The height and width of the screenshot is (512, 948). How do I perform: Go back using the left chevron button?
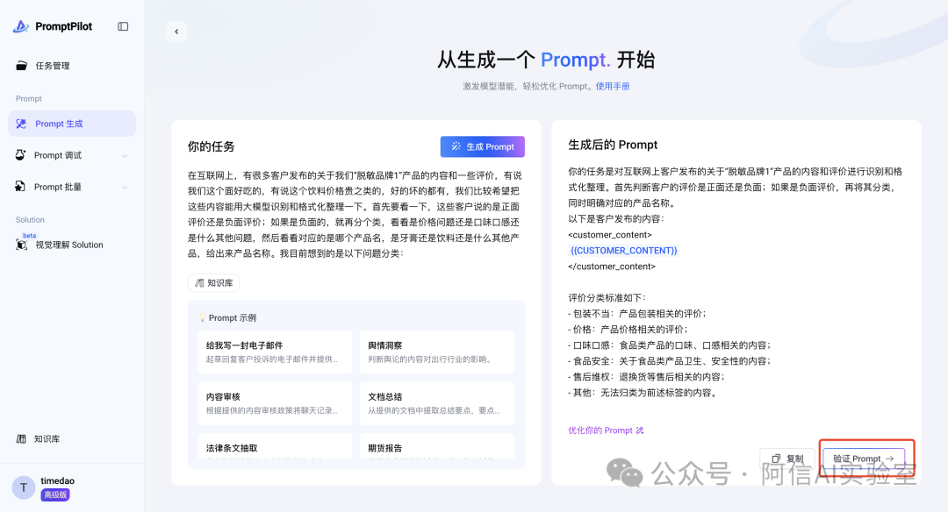[x=176, y=32]
